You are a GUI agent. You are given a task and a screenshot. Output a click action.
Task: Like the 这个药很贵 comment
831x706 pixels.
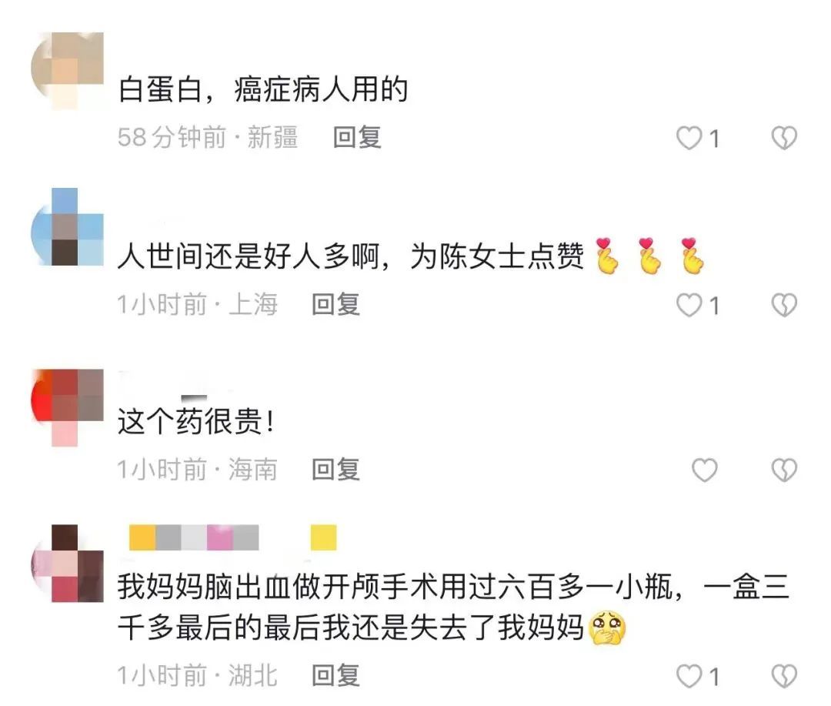(705, 470)
